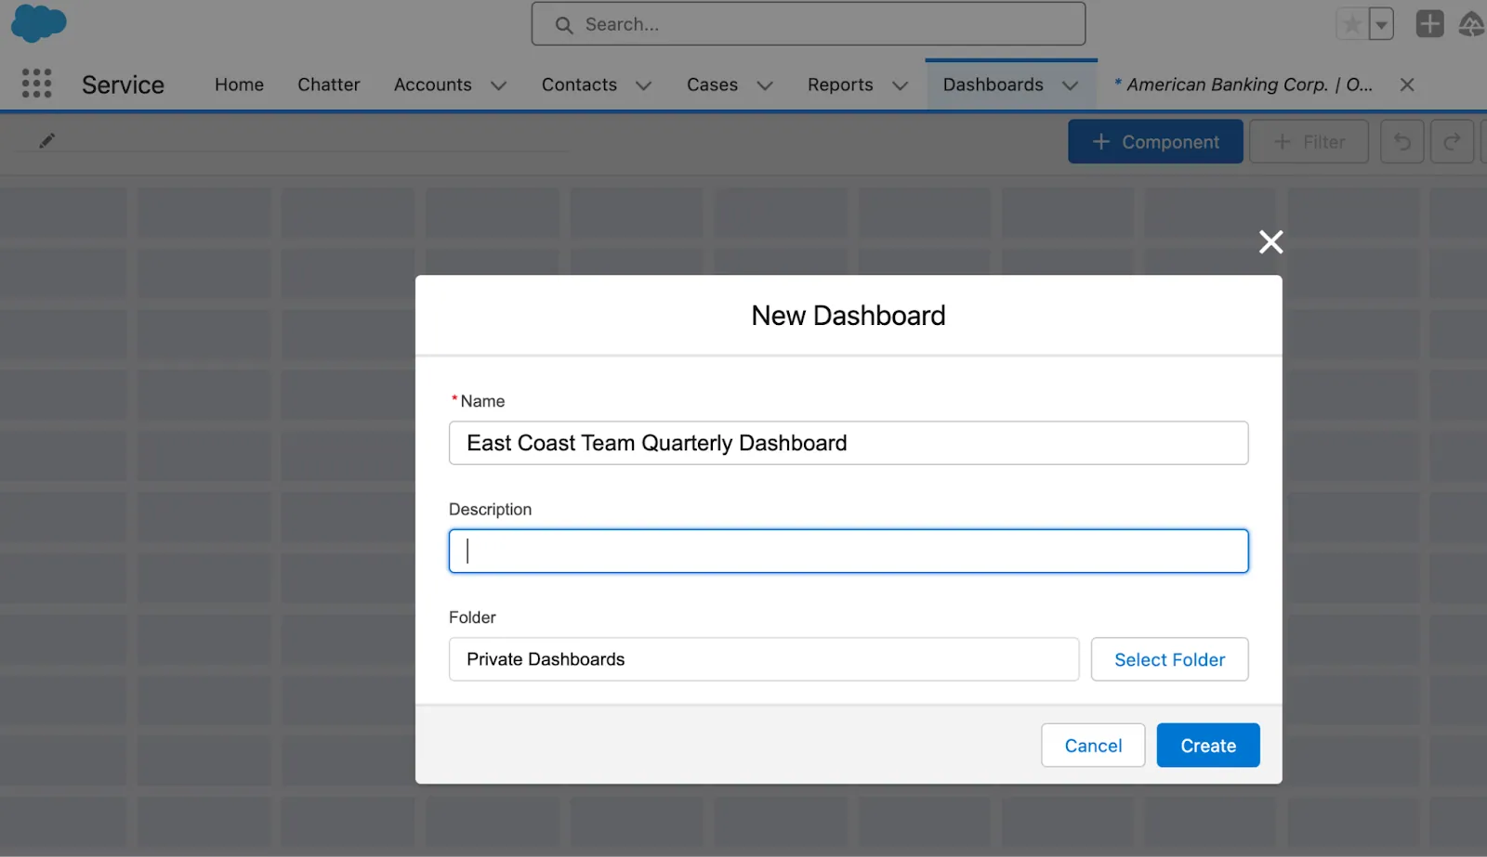Open the App Launcher grid icon

coord(37,84)
